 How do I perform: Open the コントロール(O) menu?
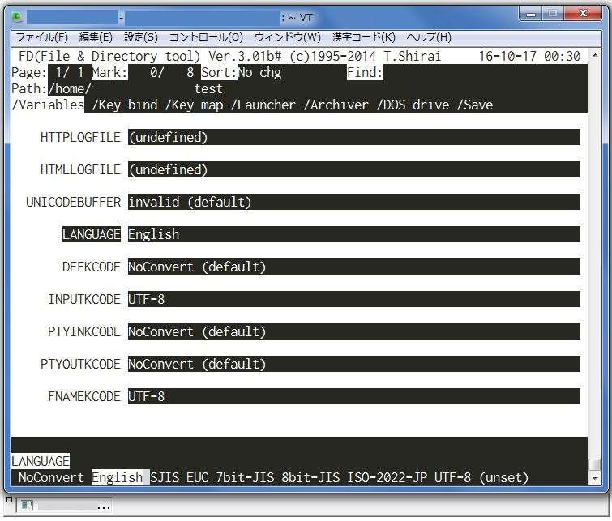[206, 37]
